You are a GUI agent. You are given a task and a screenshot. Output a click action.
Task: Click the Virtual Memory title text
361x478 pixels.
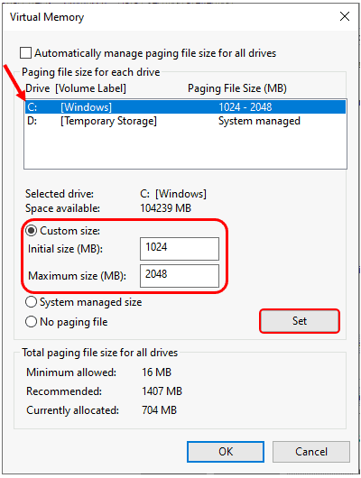(x=47, y=17)
